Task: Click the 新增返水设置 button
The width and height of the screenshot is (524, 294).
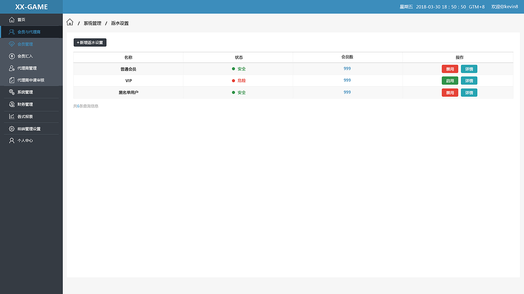Action: point(90,42)
